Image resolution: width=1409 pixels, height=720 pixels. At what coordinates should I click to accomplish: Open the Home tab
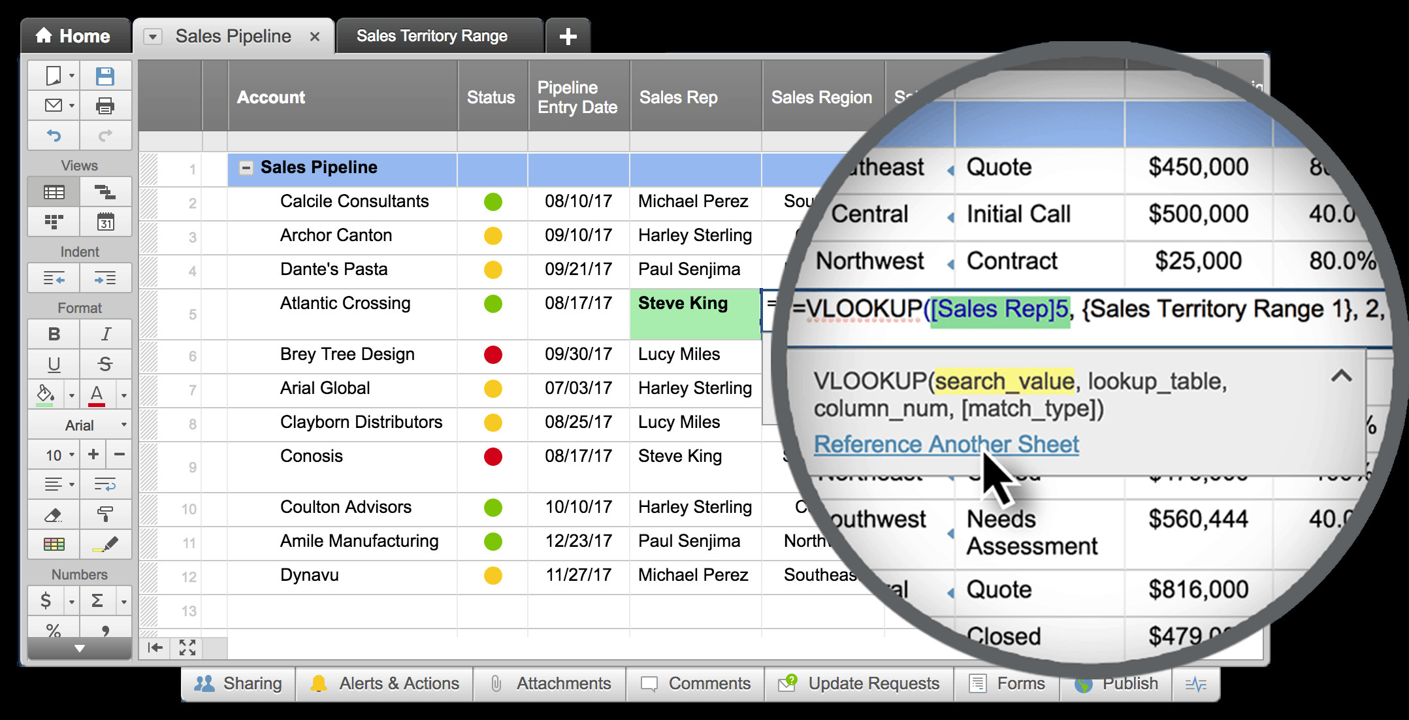tap(74, 37)
